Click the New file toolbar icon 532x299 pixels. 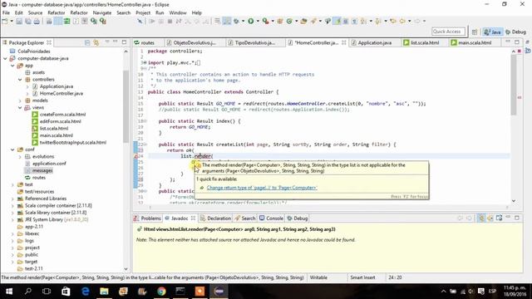[x=5, y=21]
